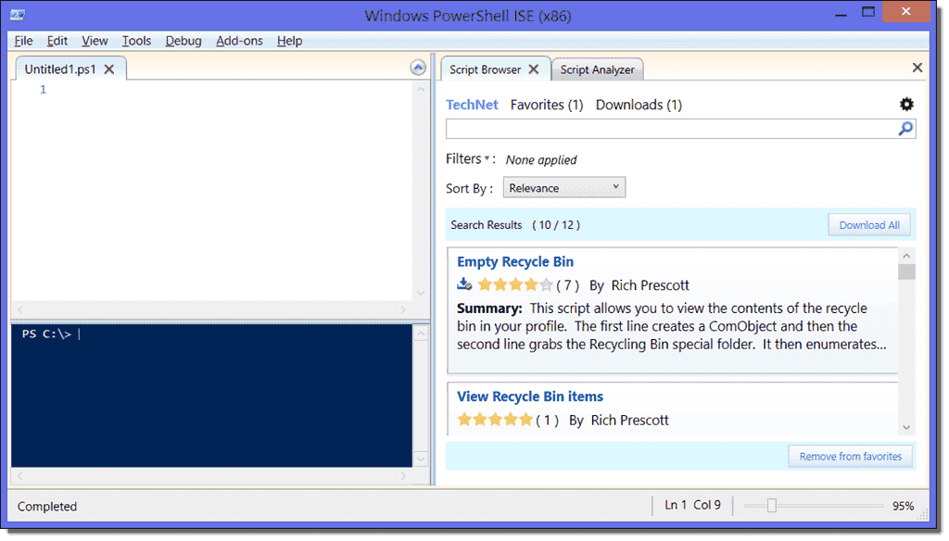Image resolution: width=949 pixels, height=541 pixels.
Task: Show the Downloads (1) list
Action: (639, 105)
